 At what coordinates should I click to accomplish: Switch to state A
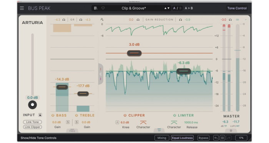point(174,8)
